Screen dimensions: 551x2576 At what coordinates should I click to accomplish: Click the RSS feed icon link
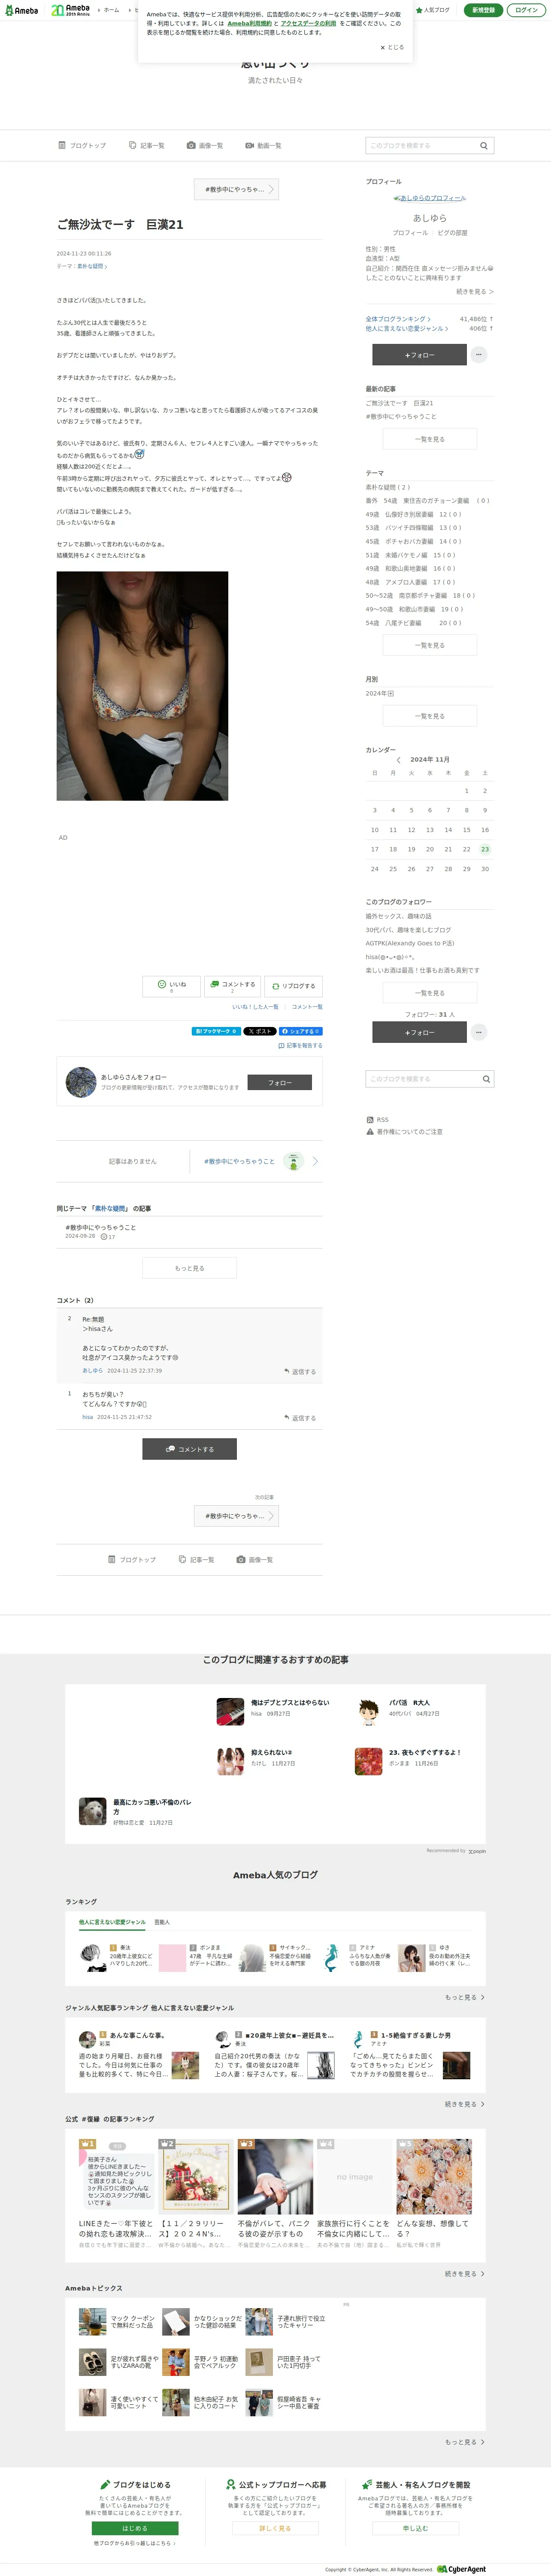coord(377,1120)
